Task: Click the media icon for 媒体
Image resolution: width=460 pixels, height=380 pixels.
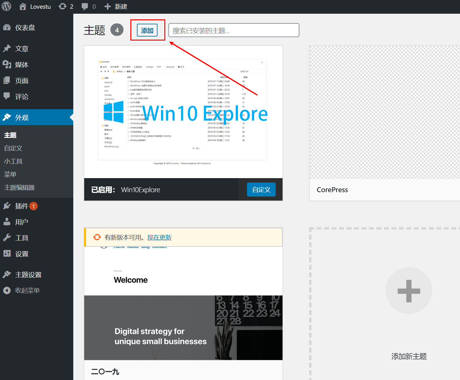Action: click(x=7, y=65)
